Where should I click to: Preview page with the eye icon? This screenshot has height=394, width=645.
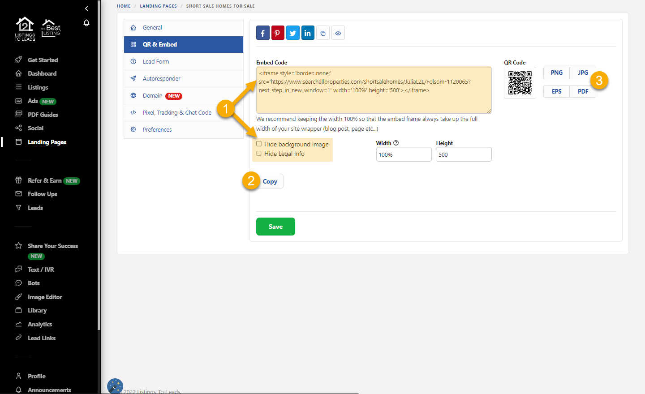[x=338, y=33]
